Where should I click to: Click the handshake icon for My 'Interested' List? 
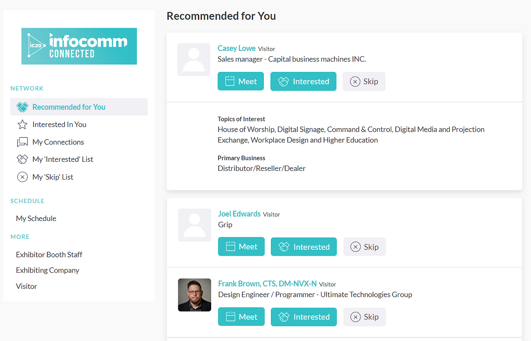22,159
